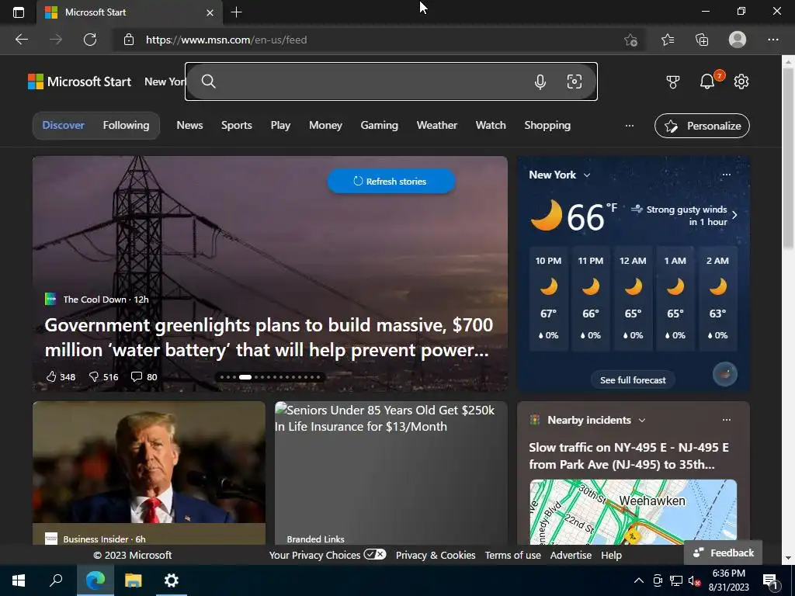795x596 pixels.
Task: Switch to the Following feed
Action: tap(127, 125)
